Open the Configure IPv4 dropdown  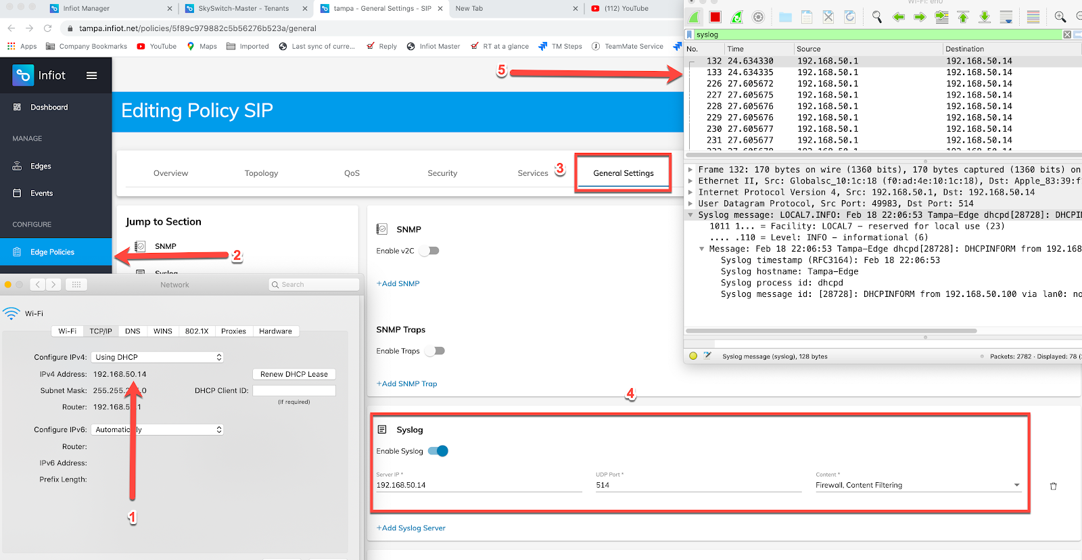tap(158, 357)
